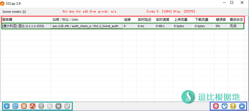Viewport: 249px width, 111px height.
Task: Click the gray checkmark activate icon
Action: pyautogui.click(x=67, y=106)
